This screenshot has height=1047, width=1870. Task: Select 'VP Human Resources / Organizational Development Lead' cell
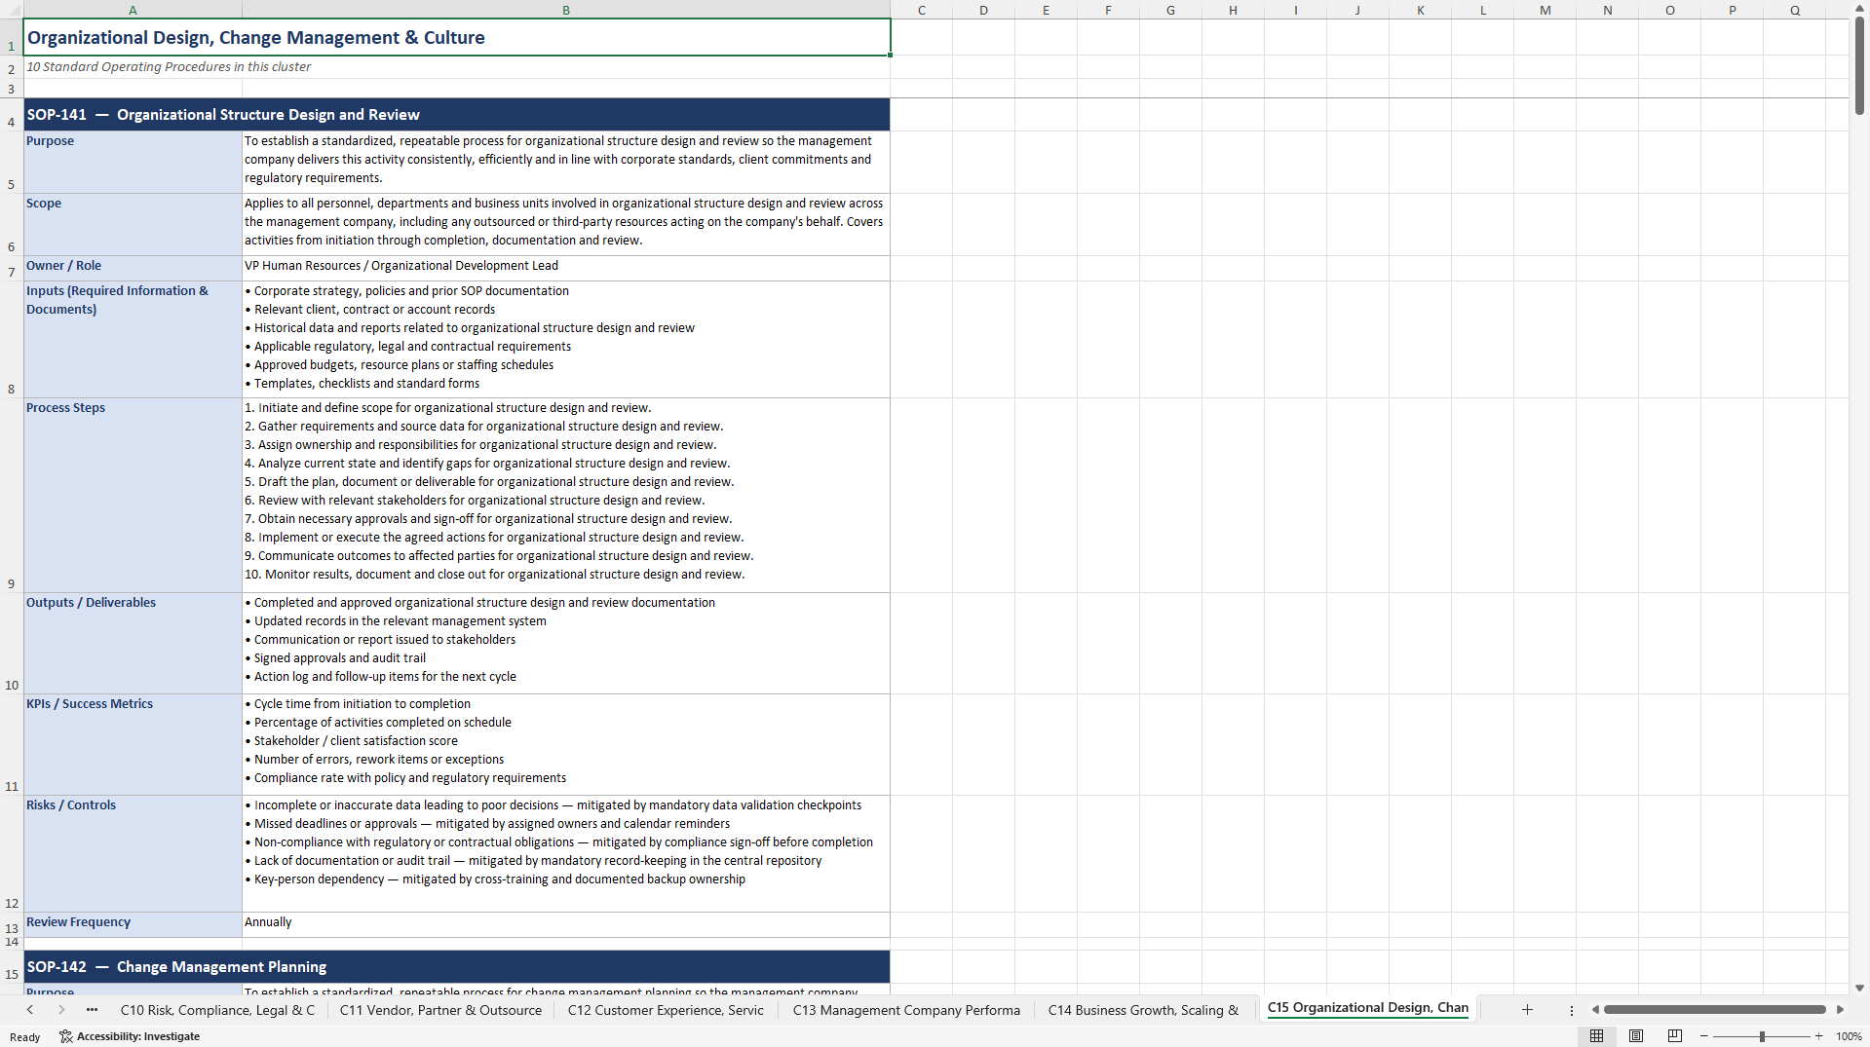point(566,268)
